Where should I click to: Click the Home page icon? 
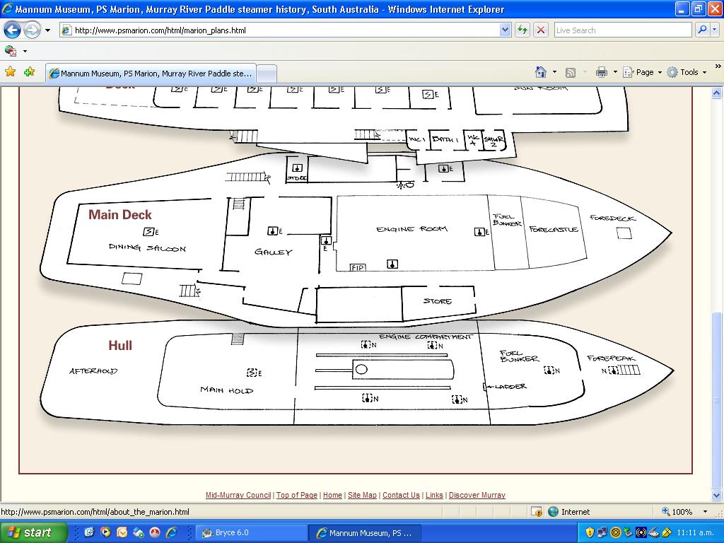pos(541,72)
